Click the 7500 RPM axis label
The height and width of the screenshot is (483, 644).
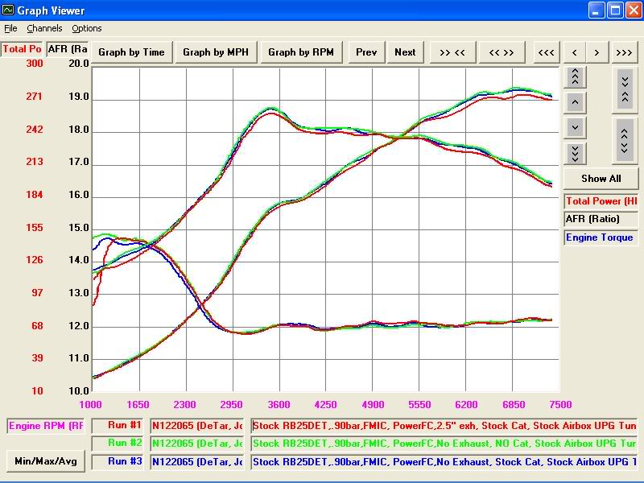tap(560, 405)
